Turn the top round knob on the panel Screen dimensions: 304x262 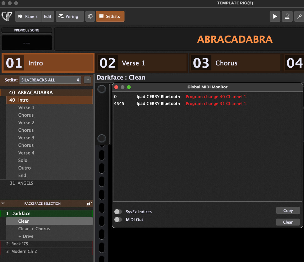pos(102,89)
